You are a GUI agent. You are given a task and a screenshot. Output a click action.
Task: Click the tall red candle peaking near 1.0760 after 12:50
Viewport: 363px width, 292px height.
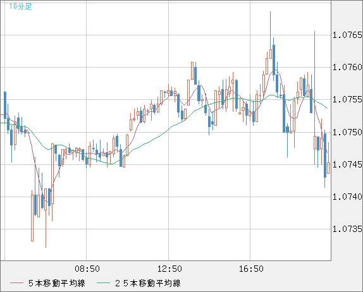pyautogui.click(x=192, y=71)
